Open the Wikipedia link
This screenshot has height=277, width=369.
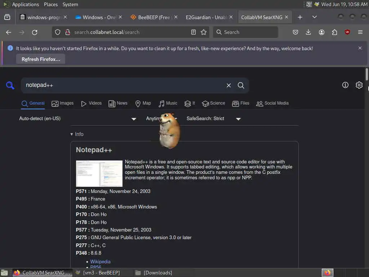pos(100,262)
